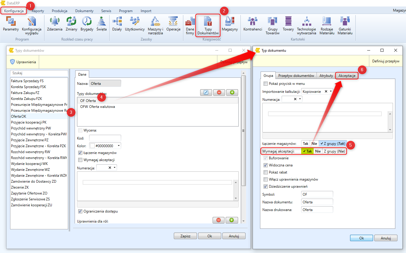Expand the Numeracja dropdown in Typ dokumentu
The height and width of the screenshot is (253, 406).
coord(300,99)
